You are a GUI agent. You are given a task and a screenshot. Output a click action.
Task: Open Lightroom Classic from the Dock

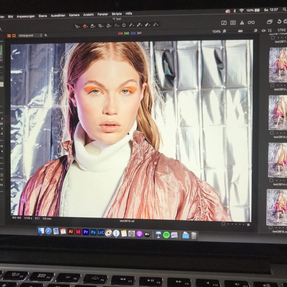(101, 233)
